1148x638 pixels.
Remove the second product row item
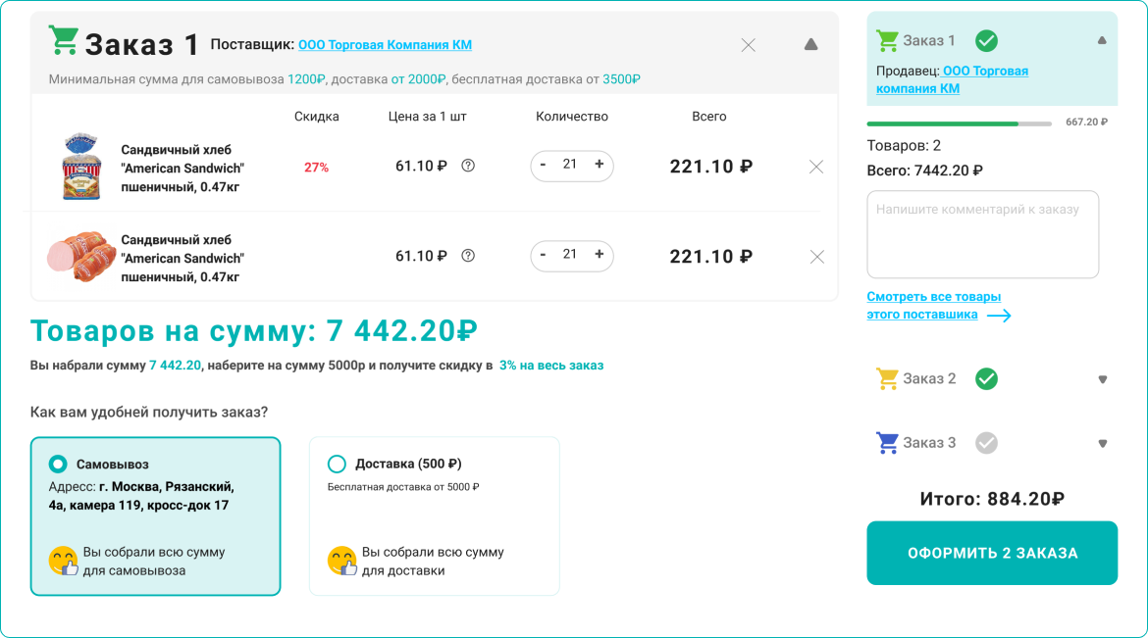815,257
